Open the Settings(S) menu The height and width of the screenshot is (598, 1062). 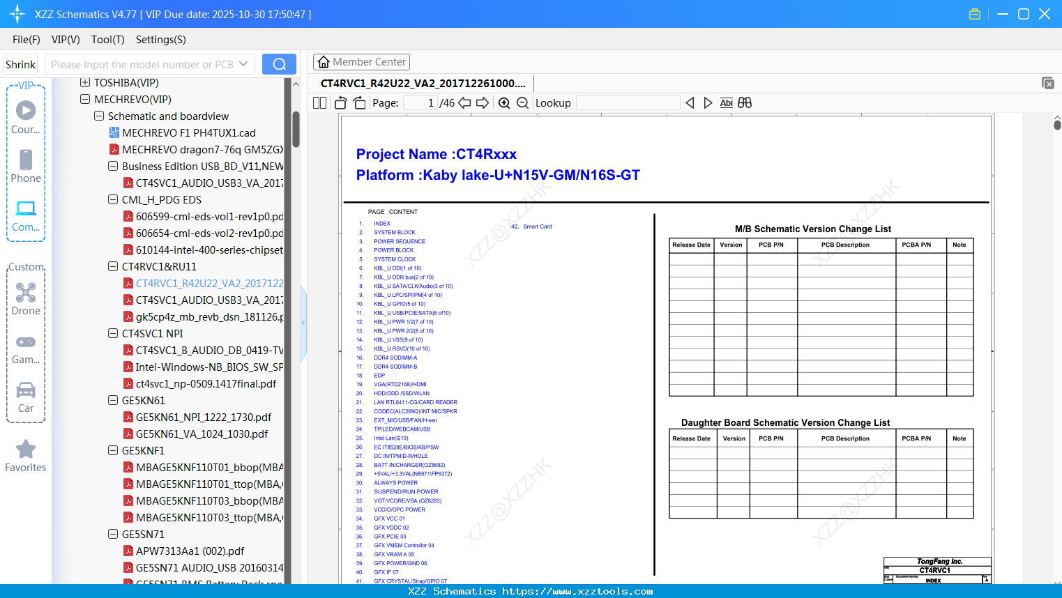(161, 40)
